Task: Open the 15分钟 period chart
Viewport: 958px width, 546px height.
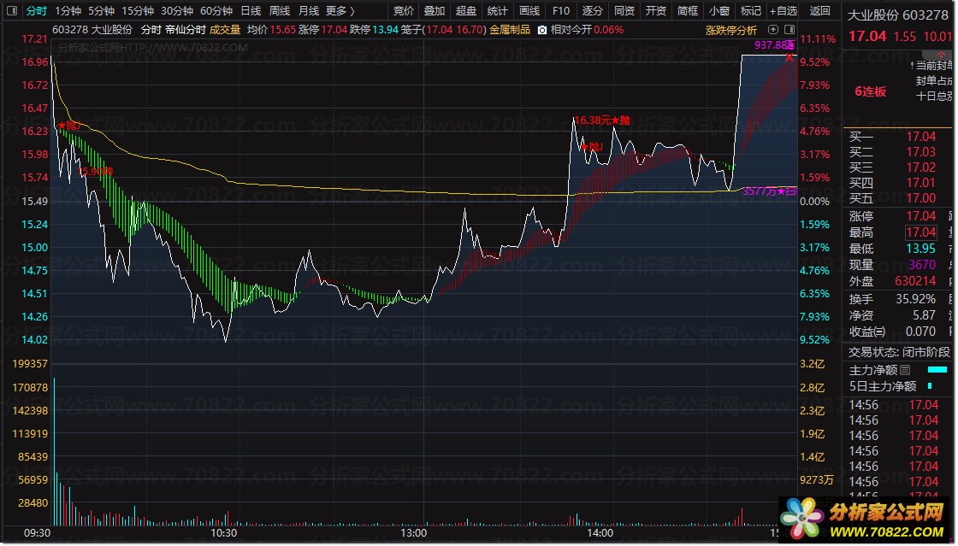Action: [138, 10]
